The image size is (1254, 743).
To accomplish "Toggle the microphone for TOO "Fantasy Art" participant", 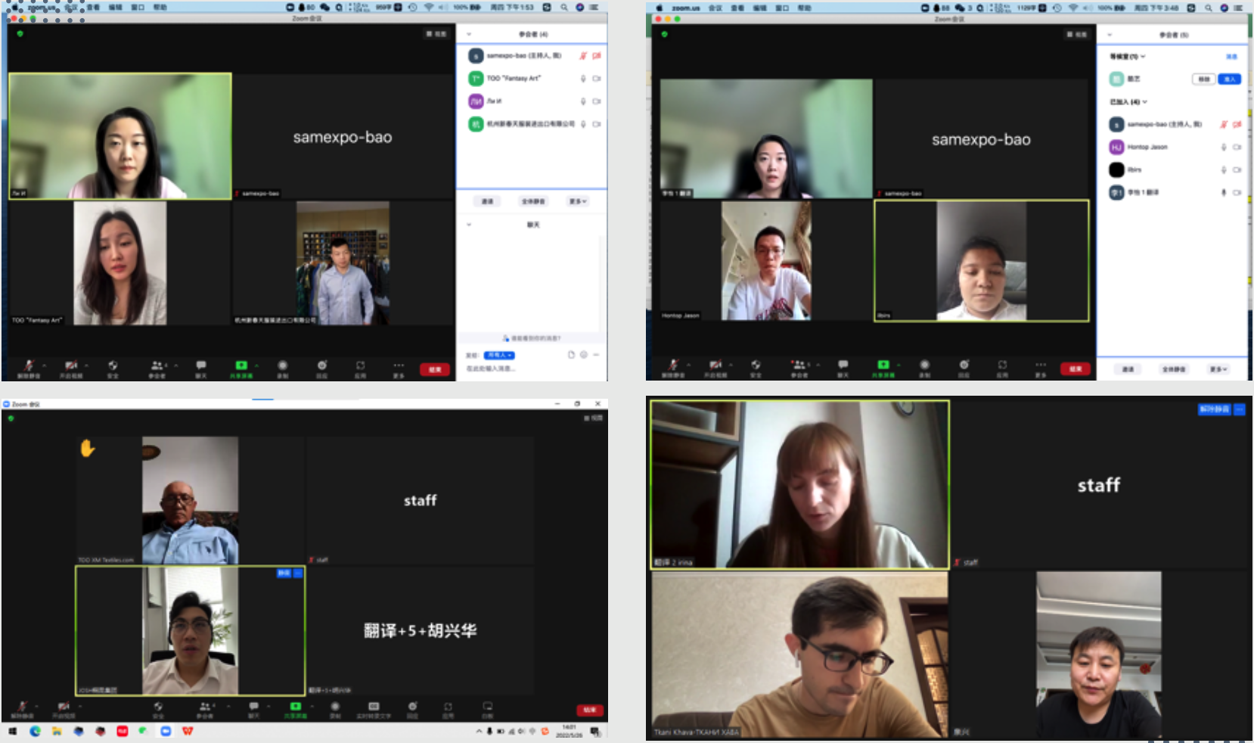I will tap(583, 79).
